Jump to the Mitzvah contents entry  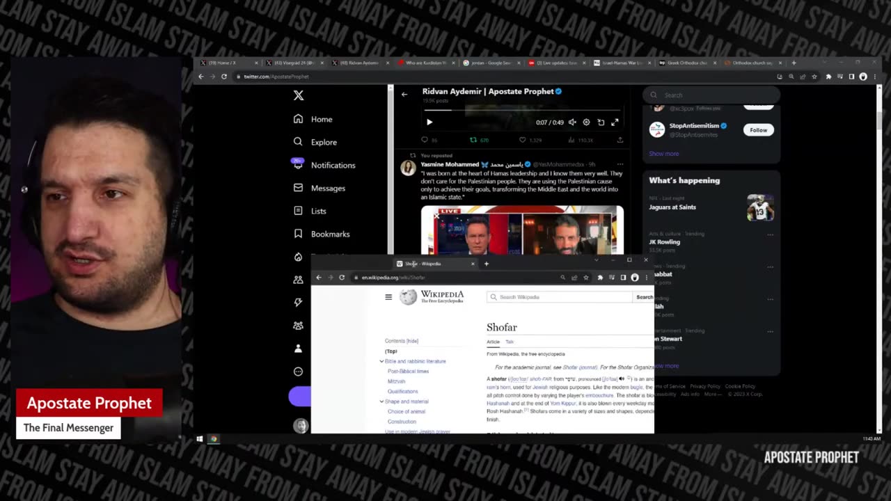tap(396, 381)
